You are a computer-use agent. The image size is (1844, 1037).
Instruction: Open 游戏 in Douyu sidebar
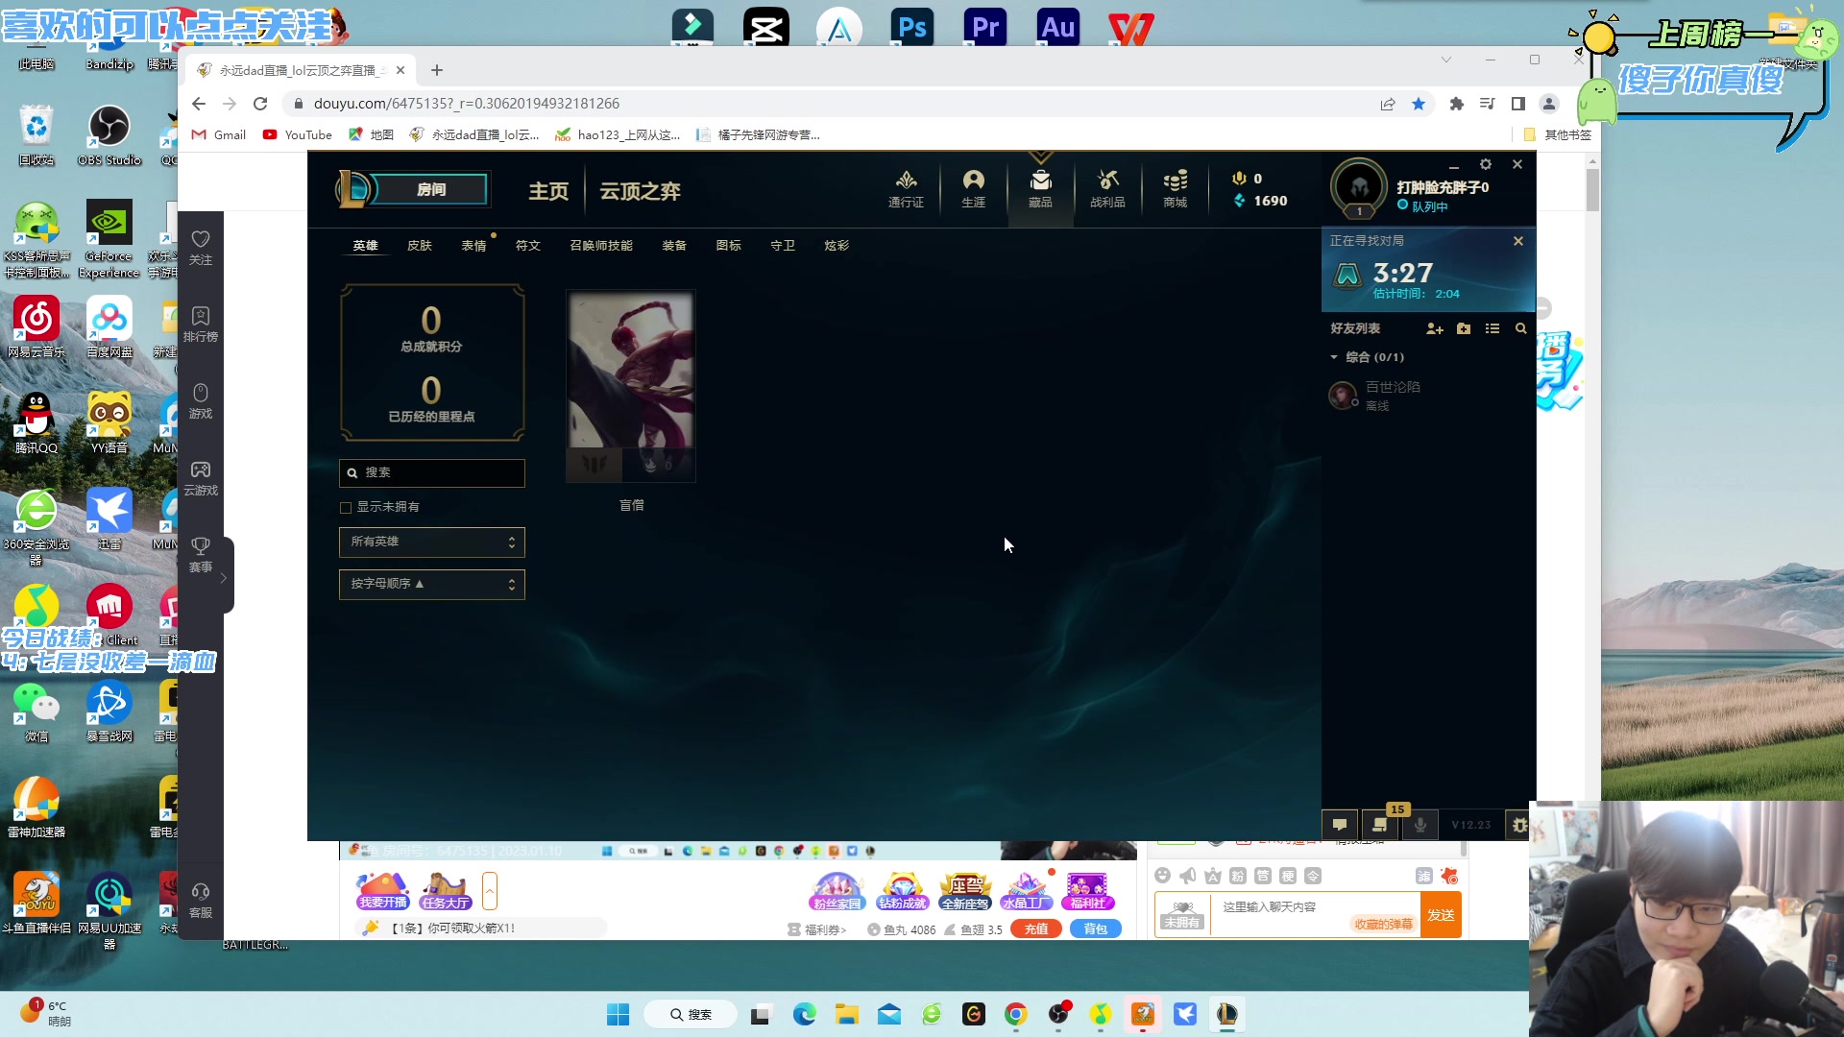pos(201,400)
